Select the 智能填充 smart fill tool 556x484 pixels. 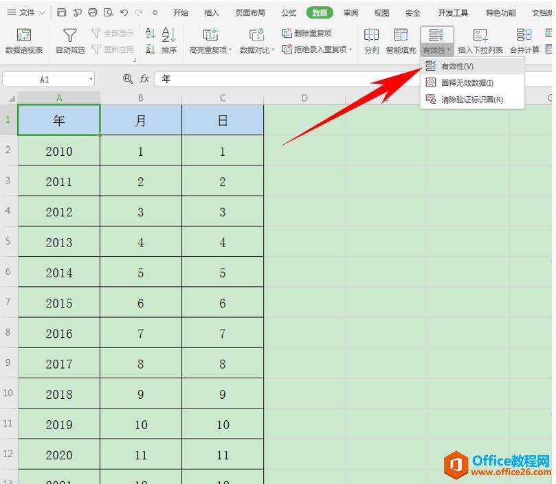pyautogui.click(x=400, y=38)
